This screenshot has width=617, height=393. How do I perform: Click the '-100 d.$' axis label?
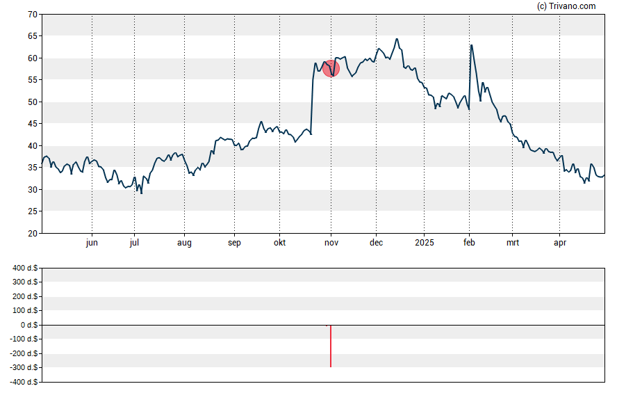[24, 339]
